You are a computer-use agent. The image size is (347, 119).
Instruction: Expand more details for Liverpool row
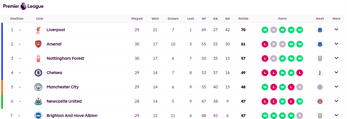tap(336, 29)
